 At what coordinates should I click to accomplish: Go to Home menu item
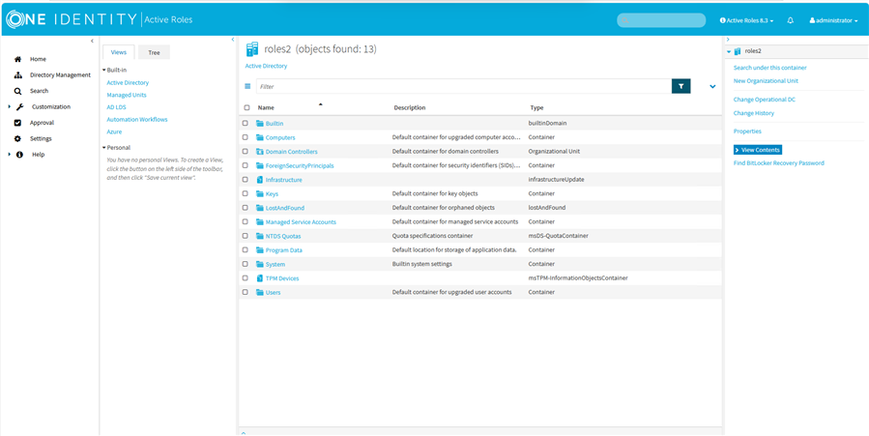(38, 59)
